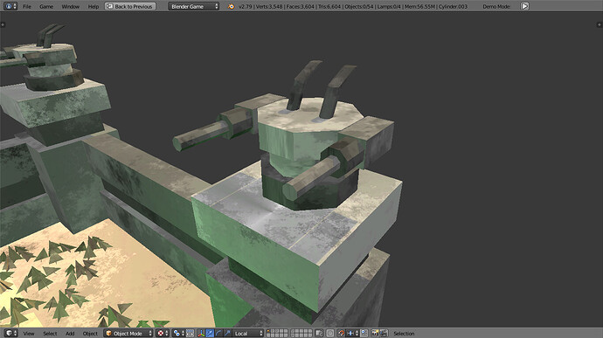Toggle lock camera and layers to scene
This screenshot has height=338, width=603.
click(x=319, y=333)
